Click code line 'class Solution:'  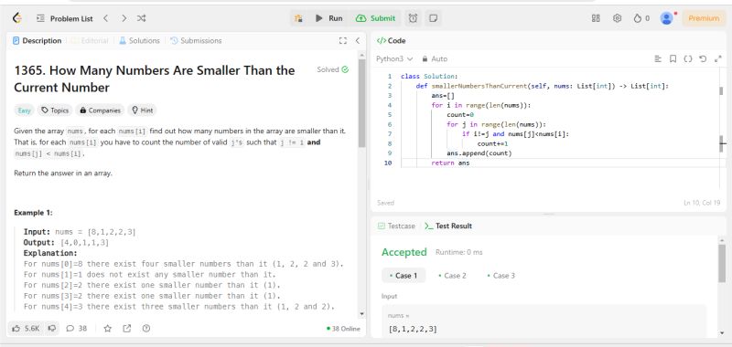(x=429, y=77)
